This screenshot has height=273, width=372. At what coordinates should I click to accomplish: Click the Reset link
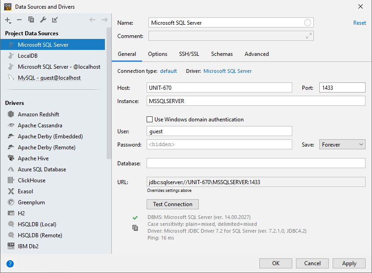point(360,23)
